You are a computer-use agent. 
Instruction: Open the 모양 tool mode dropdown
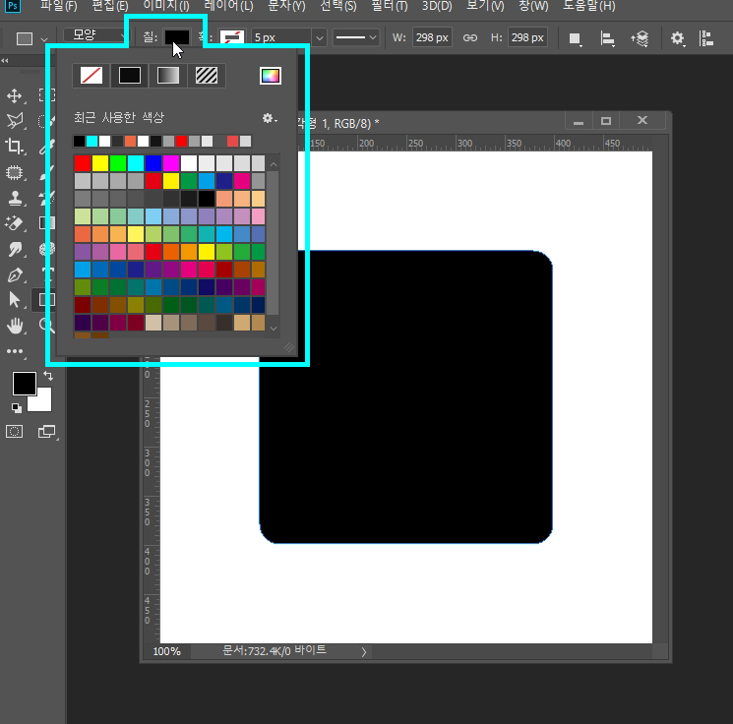click(95, 35)
